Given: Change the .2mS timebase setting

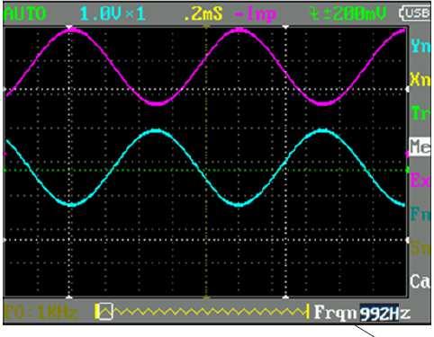Looking at the screenshot, I should point(203,13).
